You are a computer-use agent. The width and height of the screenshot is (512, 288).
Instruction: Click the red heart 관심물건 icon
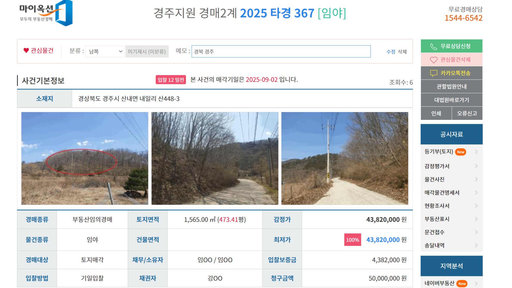tap(26, 50)
